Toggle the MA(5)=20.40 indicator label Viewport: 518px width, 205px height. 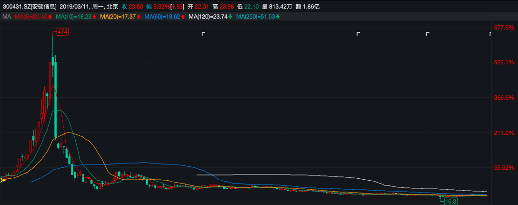[30, 17]
